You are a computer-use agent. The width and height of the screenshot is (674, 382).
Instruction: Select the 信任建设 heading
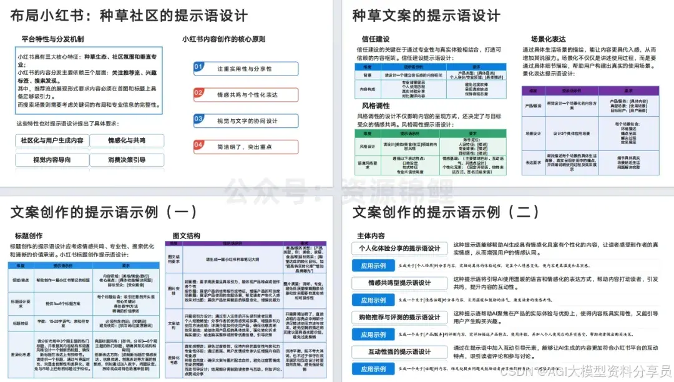point(375,39)
